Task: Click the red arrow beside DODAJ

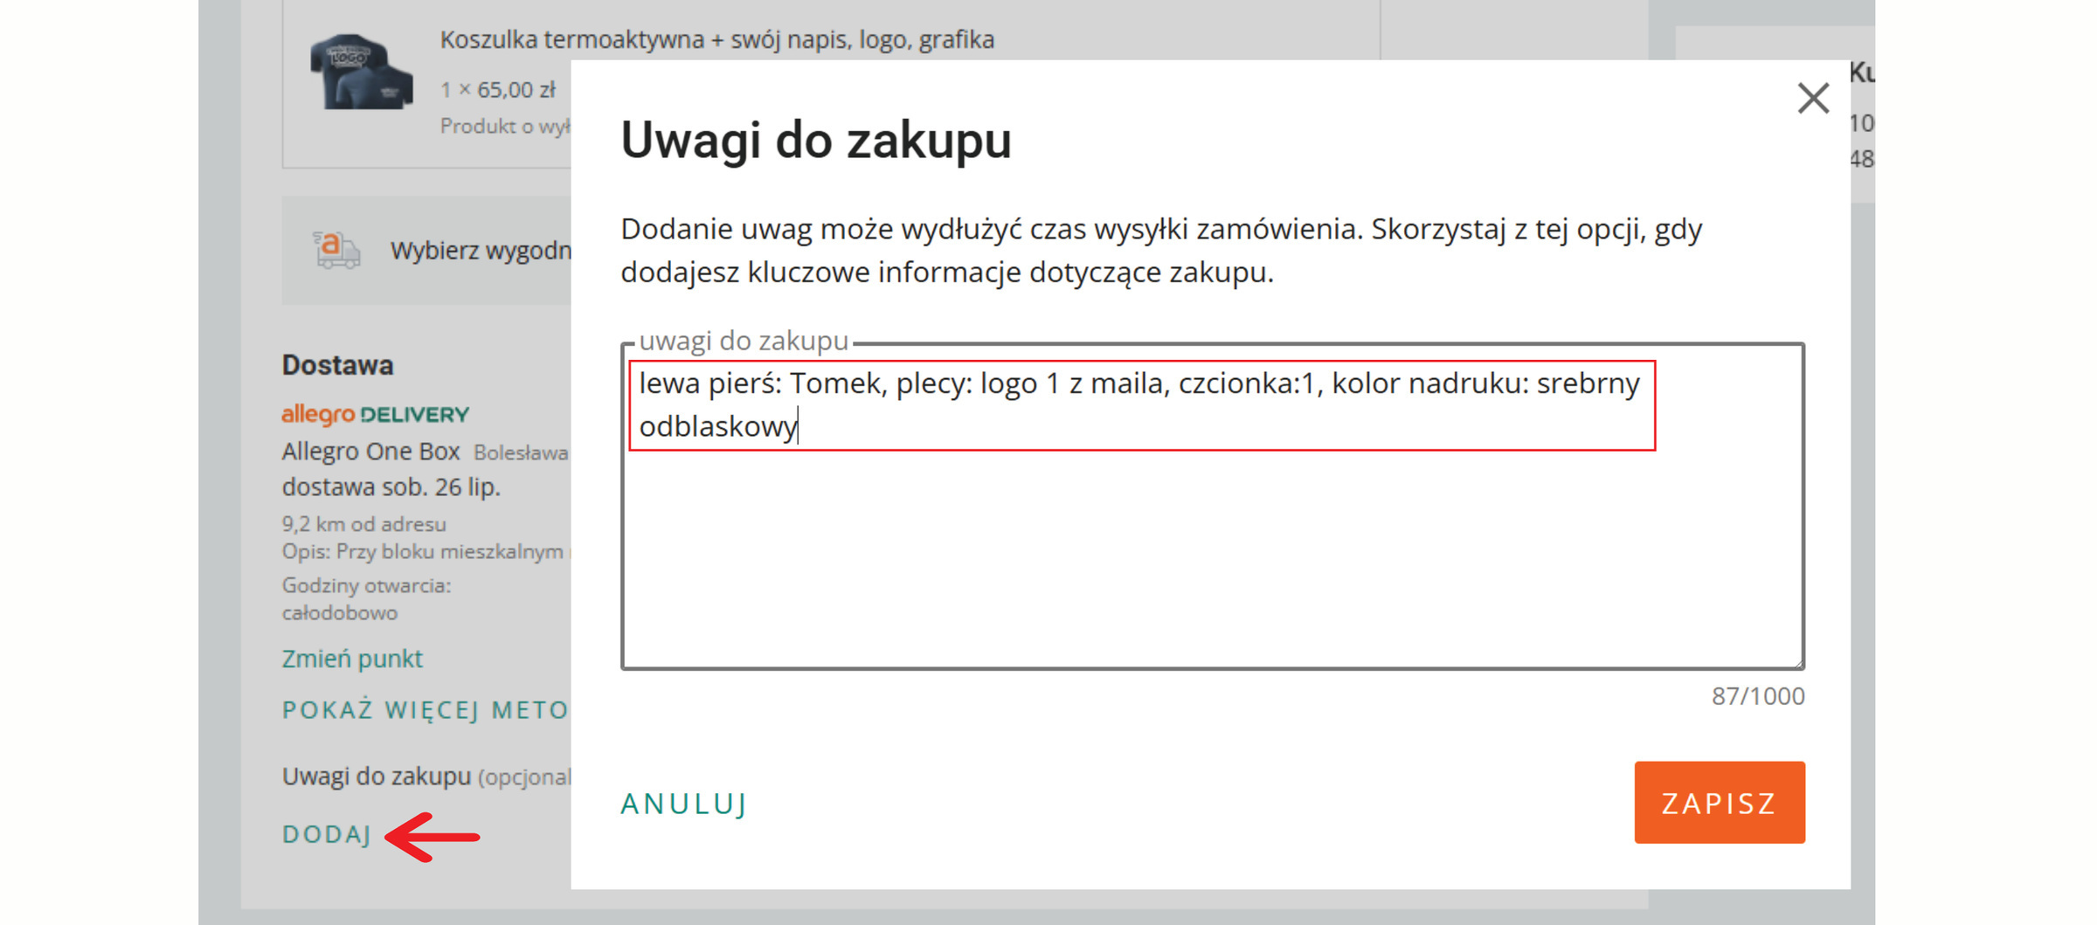Action: click(433, 837)
